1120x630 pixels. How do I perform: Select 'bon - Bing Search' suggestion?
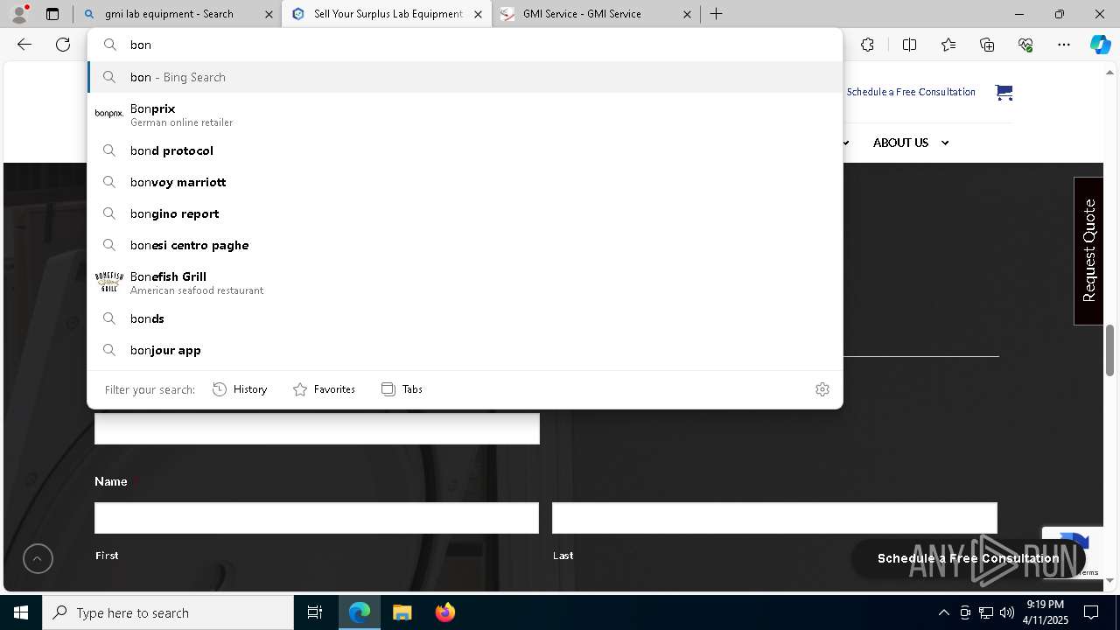[465, 77]
